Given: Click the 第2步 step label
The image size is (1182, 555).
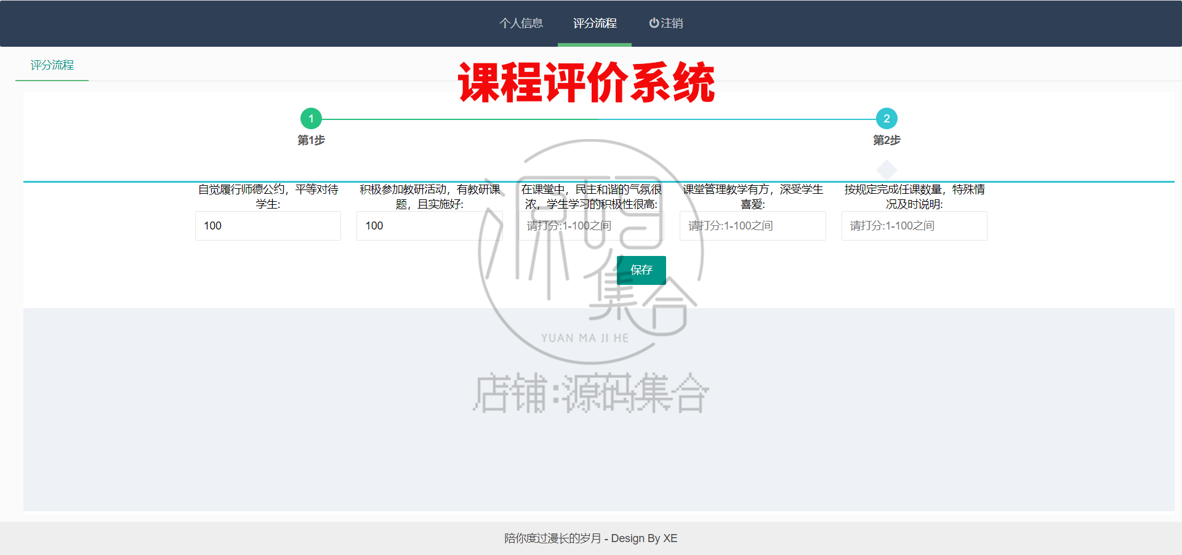Looking at the screenshot, I should point(886,140).
